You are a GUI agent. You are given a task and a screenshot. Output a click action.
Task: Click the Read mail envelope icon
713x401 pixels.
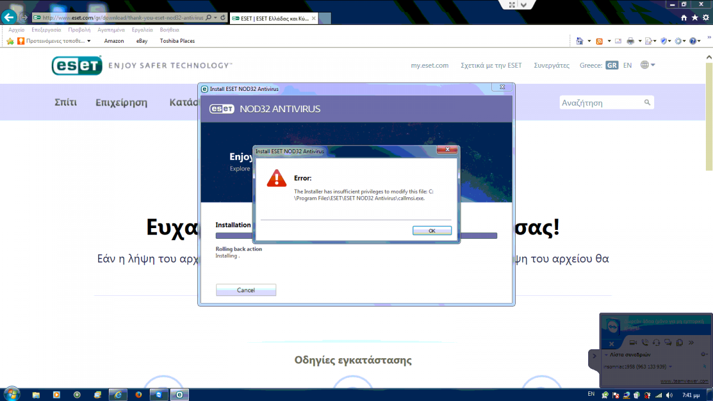618,41
